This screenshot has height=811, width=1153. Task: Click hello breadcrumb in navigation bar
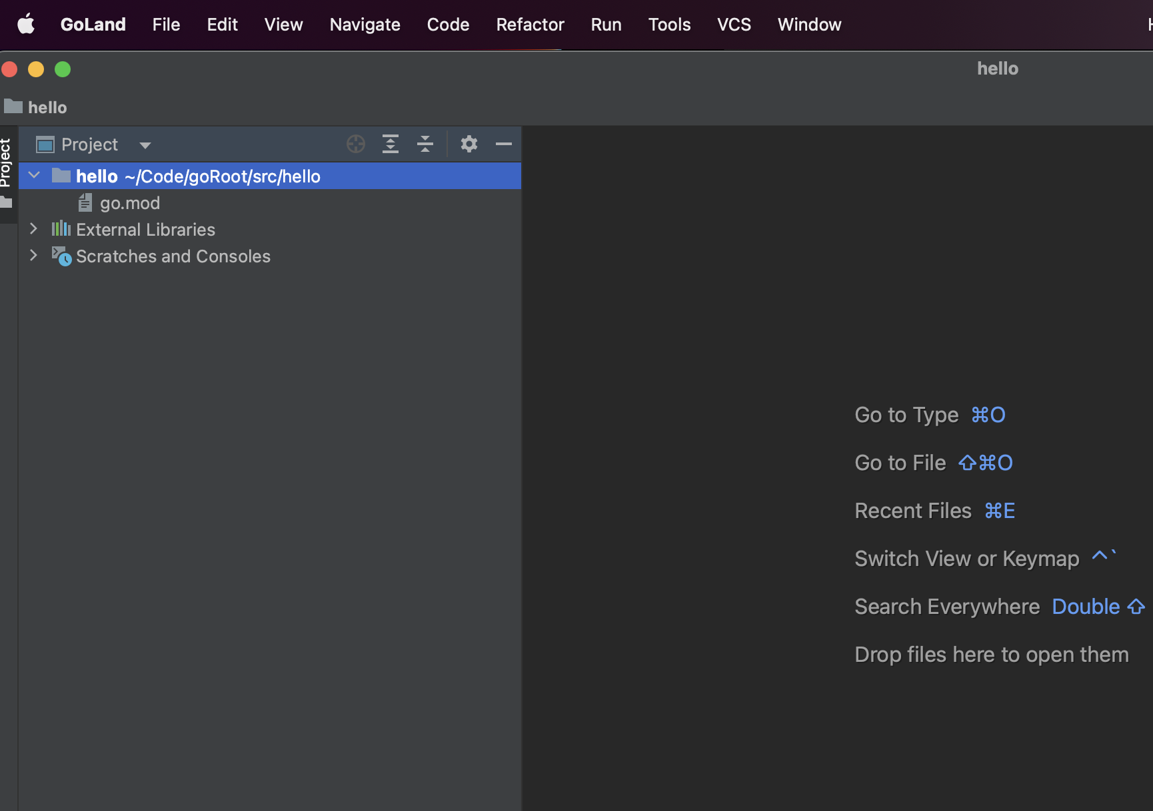(x=47, y=107)
